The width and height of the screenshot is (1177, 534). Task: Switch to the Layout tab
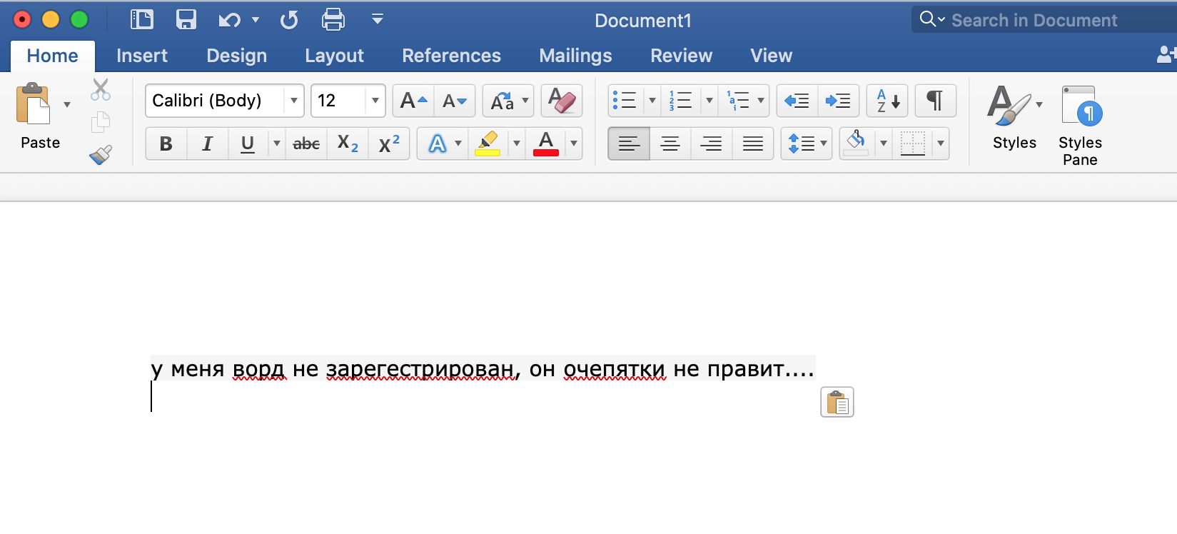click(x=334, y=56)
